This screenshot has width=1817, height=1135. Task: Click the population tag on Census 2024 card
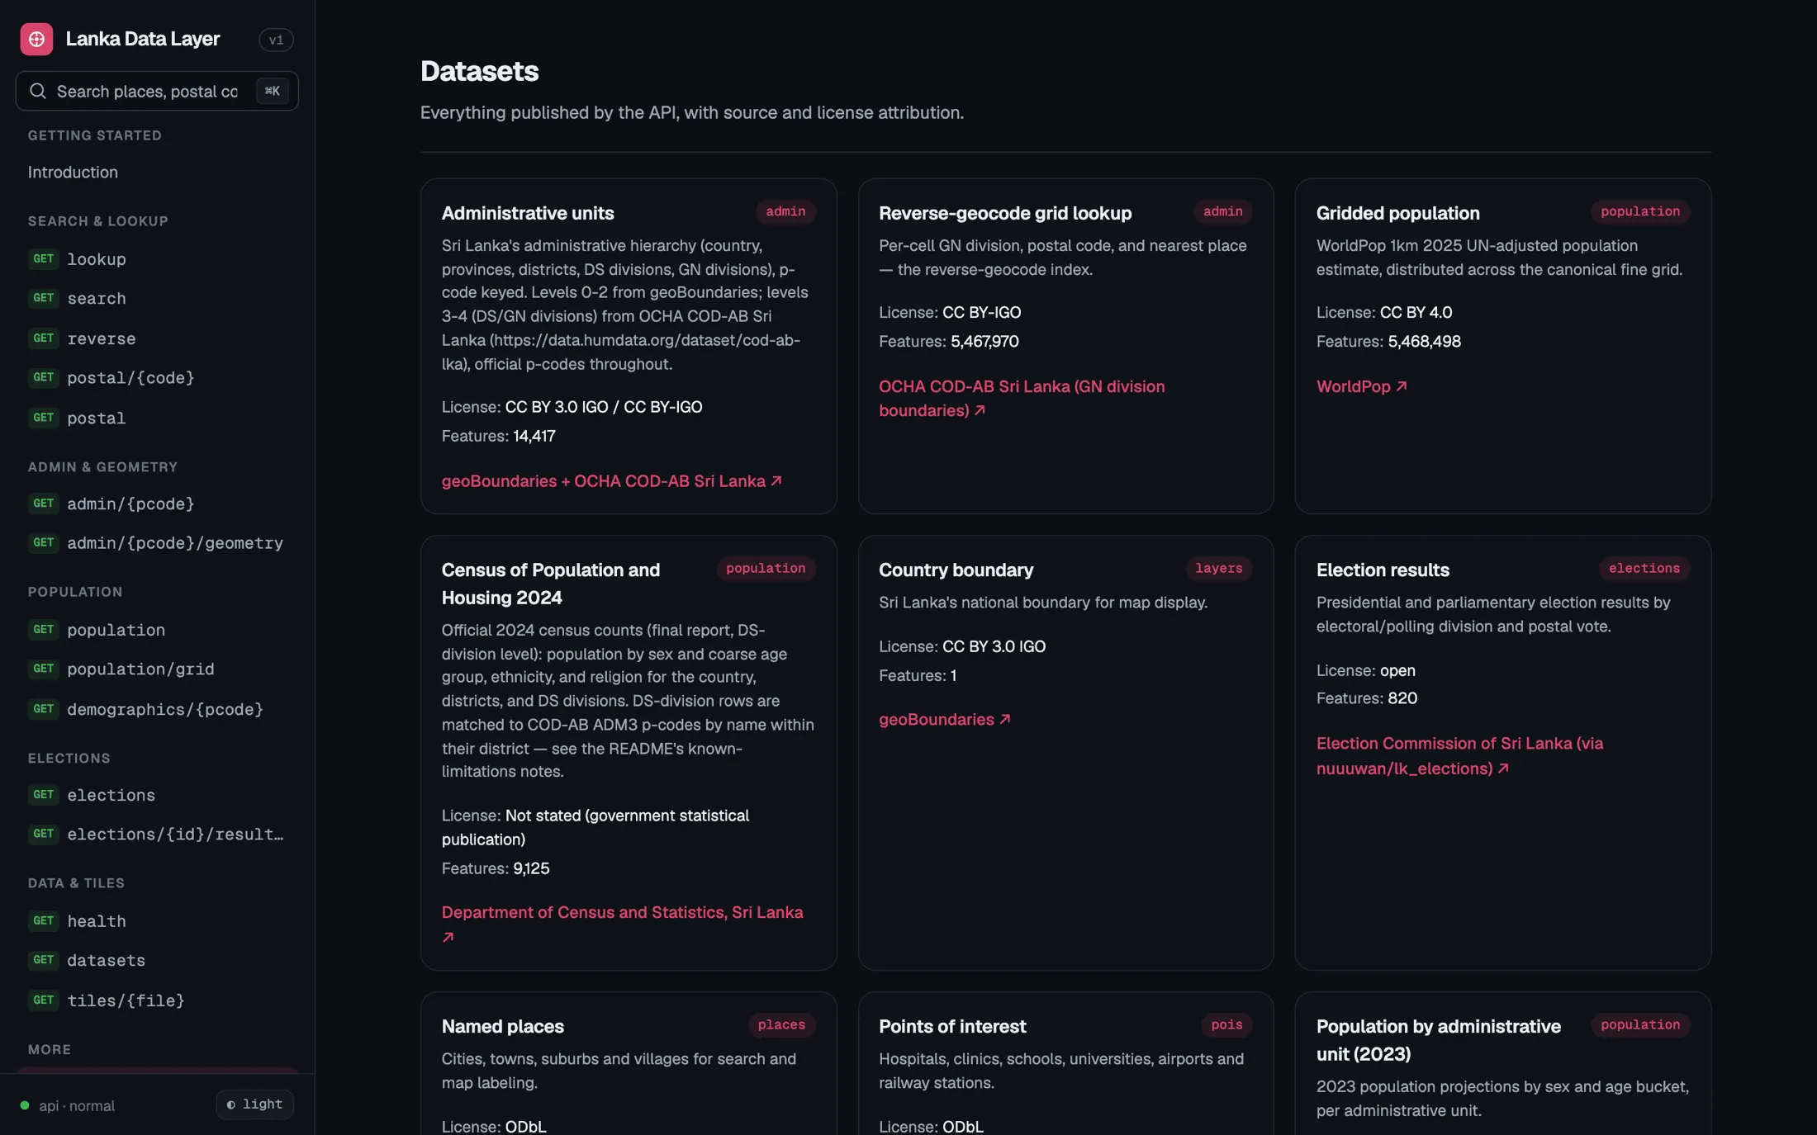coord(766,569)
